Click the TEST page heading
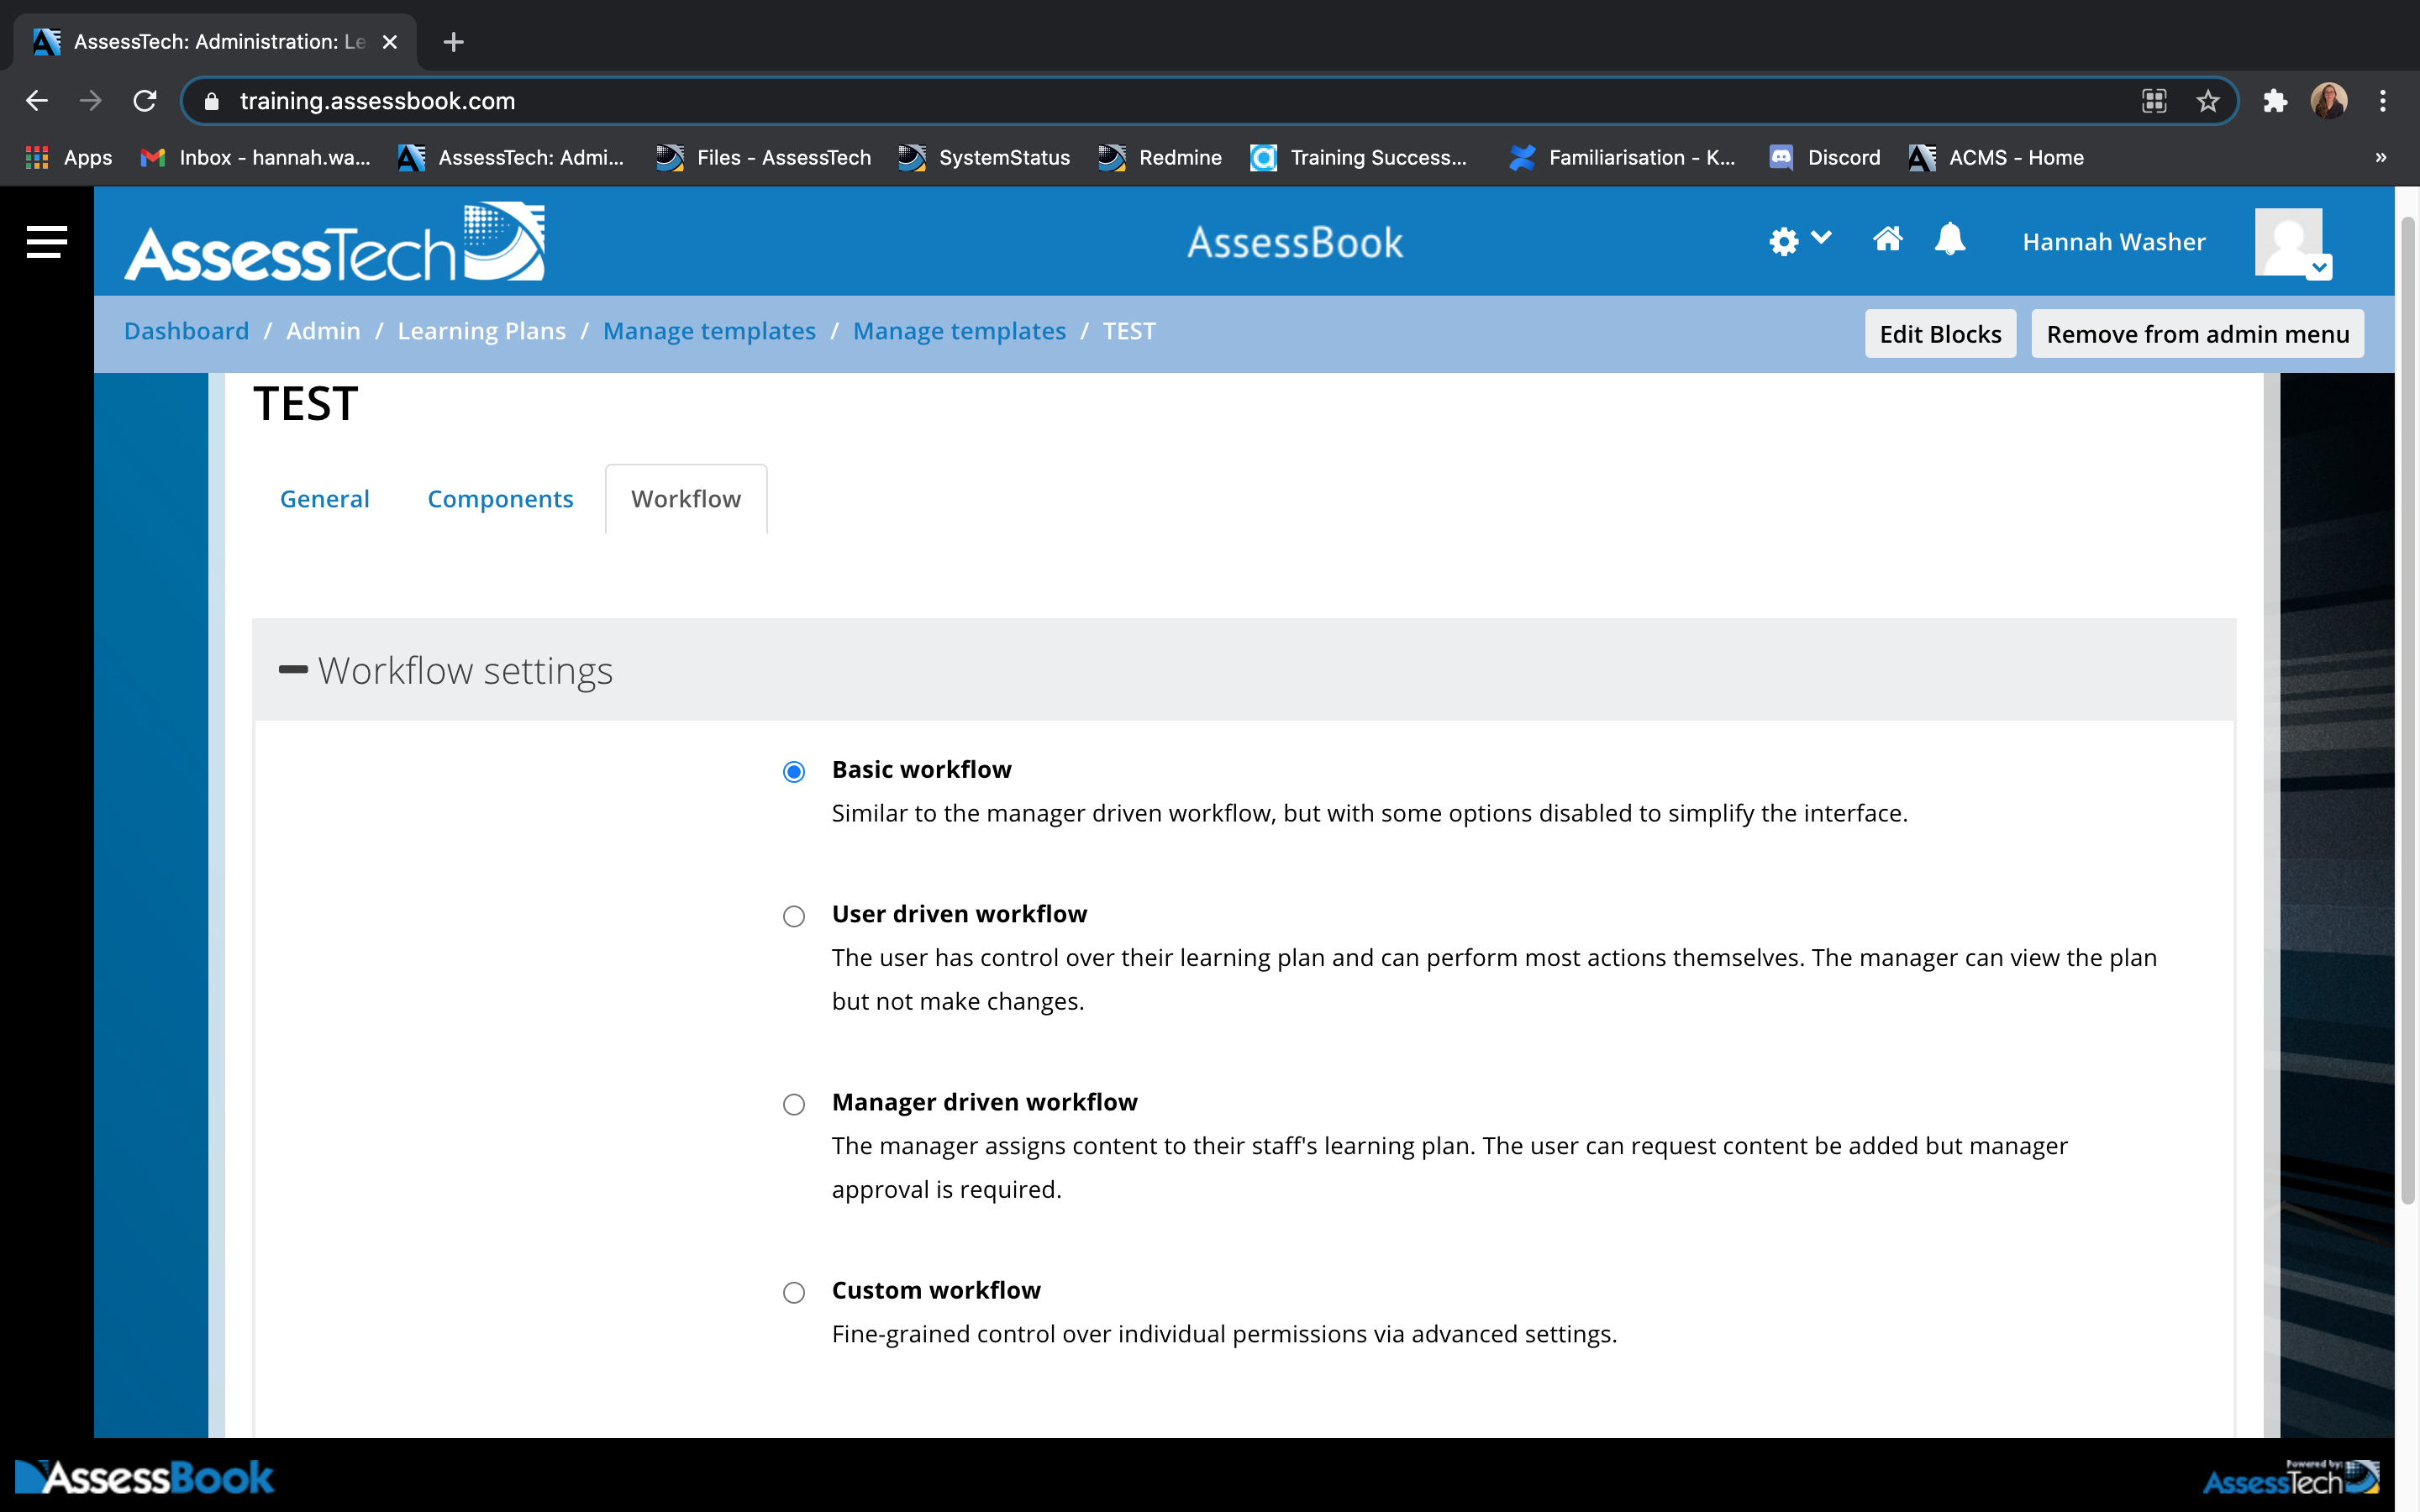The image size is (2420, 1512). point(305,404)
